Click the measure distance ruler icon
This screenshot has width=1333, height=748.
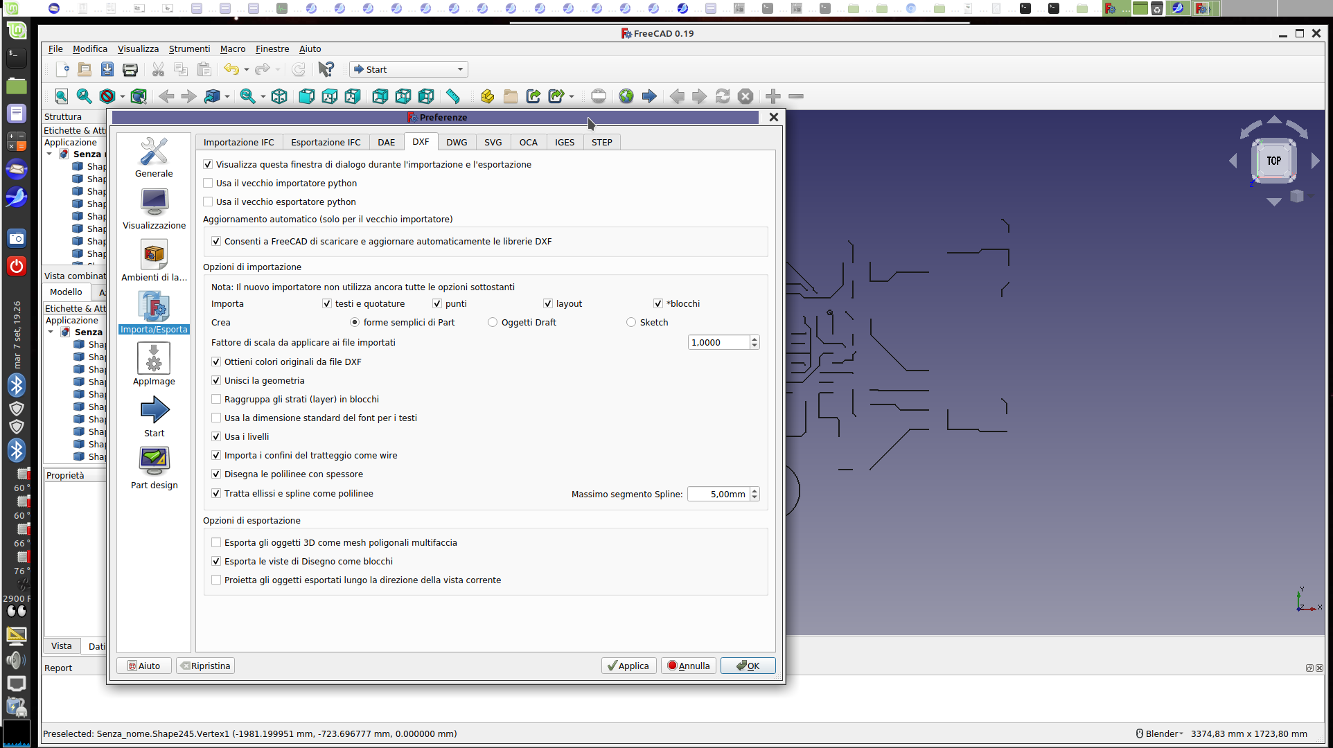coord(453,96)
